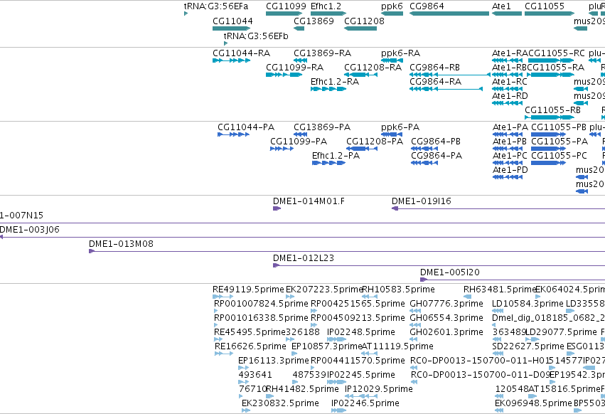Select protein CG11099-PA label
This screenshot has width=605, height=414.
click(299, 142)
